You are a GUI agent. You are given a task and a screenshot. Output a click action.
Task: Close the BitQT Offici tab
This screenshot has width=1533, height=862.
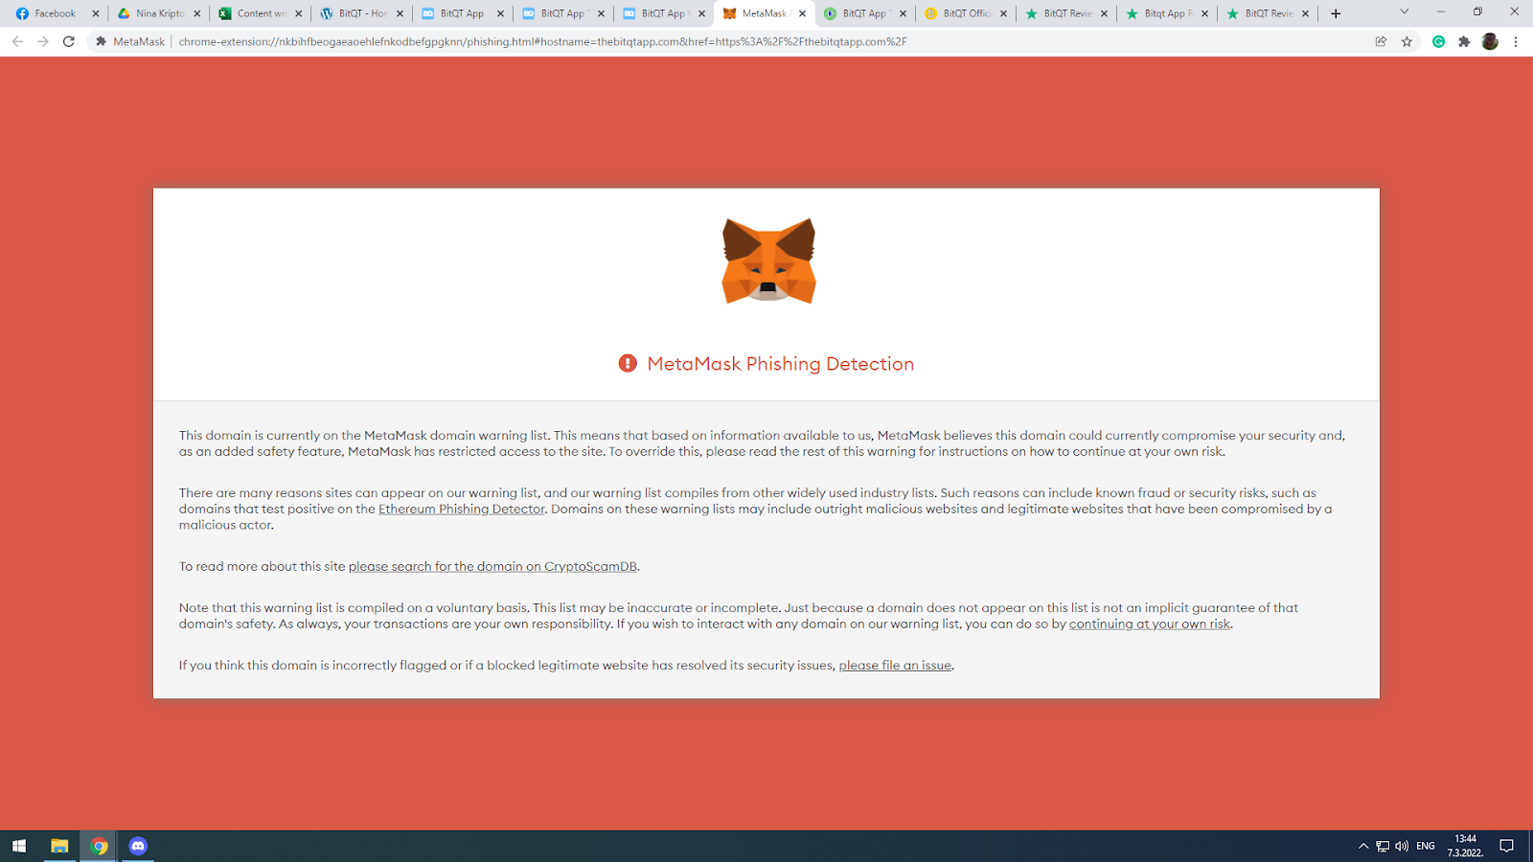tap(1003, 13)
